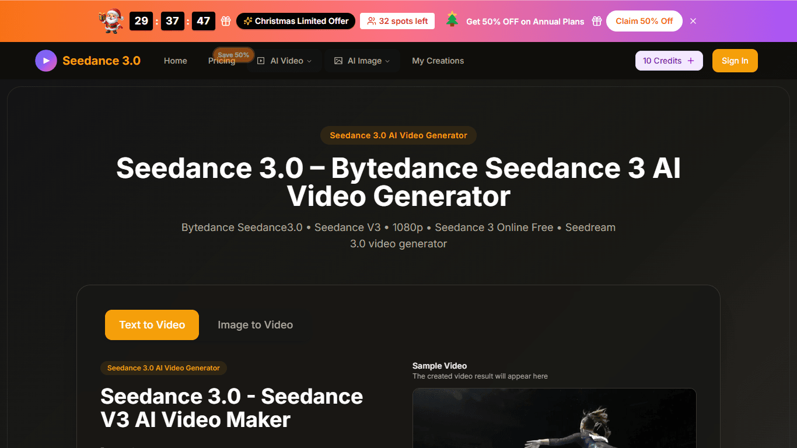Switch to the Text to Video tab

(x=152, y=325)
